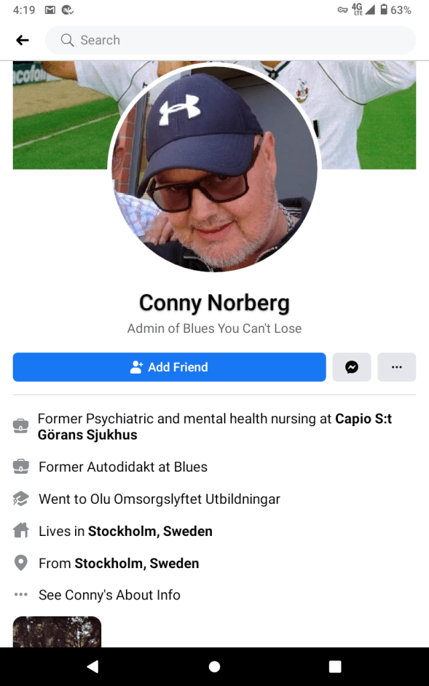The width and height of the screenshot is (429, 686).
Task: Click the Add Friend button
Action: click(x=170, y=367)
